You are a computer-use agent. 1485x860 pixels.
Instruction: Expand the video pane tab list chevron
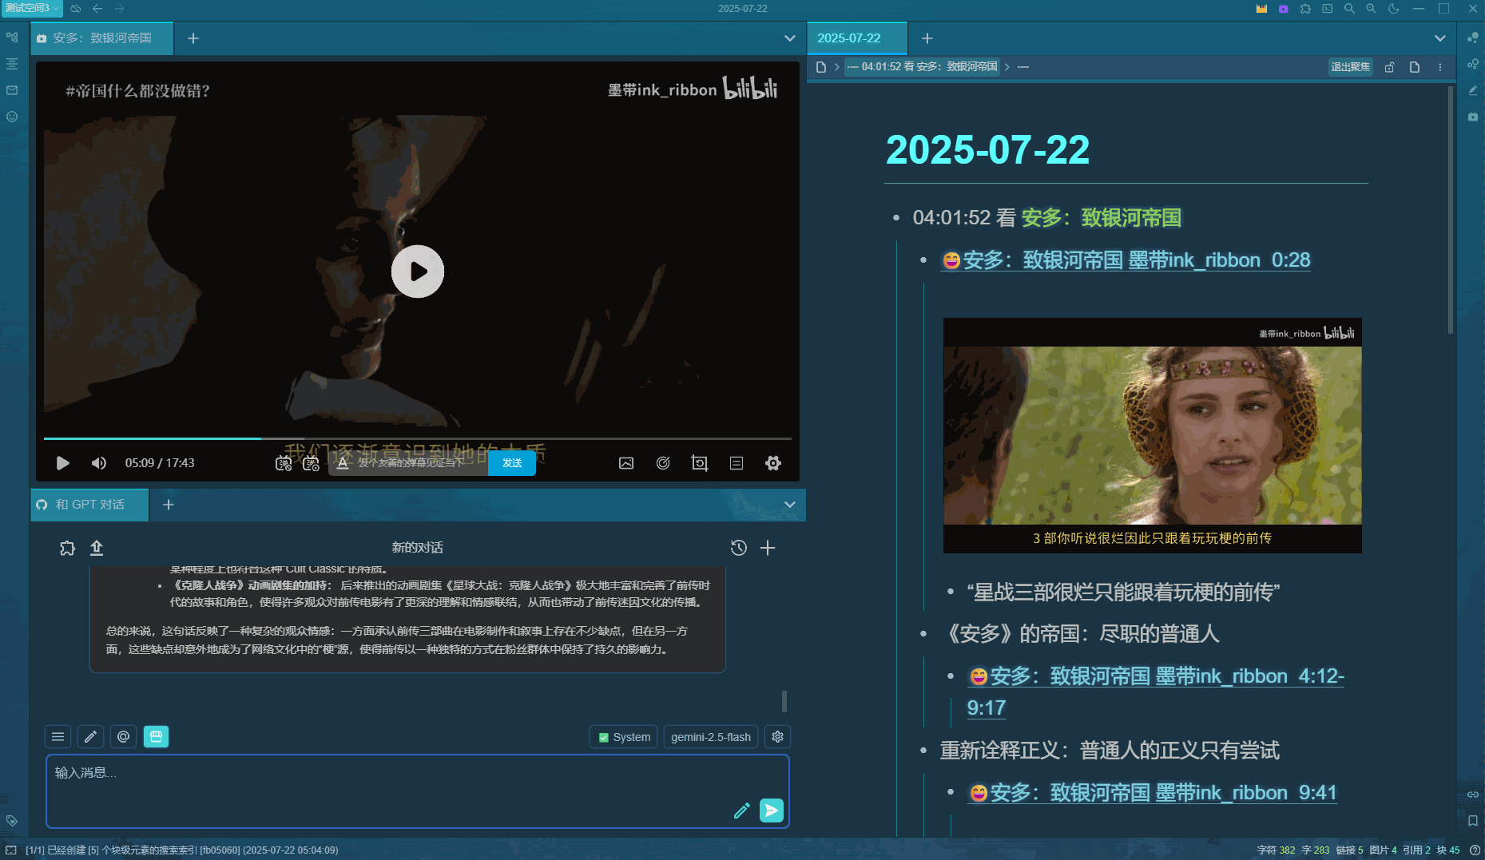(x=789, y=38)
